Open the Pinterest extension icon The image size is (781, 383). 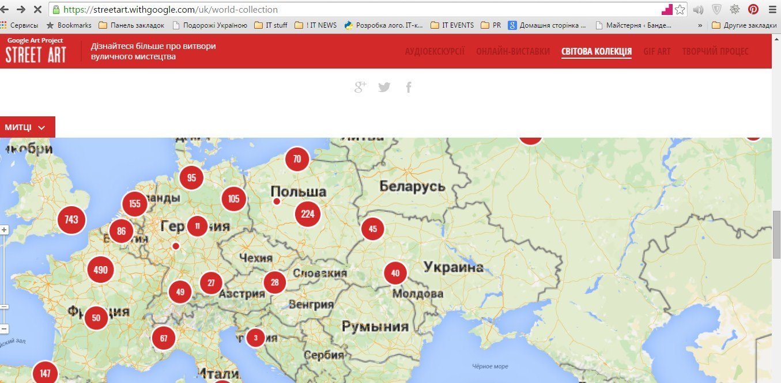[x=753, y=9]
